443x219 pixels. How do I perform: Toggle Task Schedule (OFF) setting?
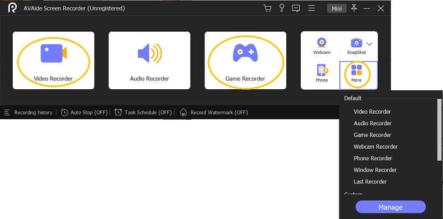(x=143, y=113)
